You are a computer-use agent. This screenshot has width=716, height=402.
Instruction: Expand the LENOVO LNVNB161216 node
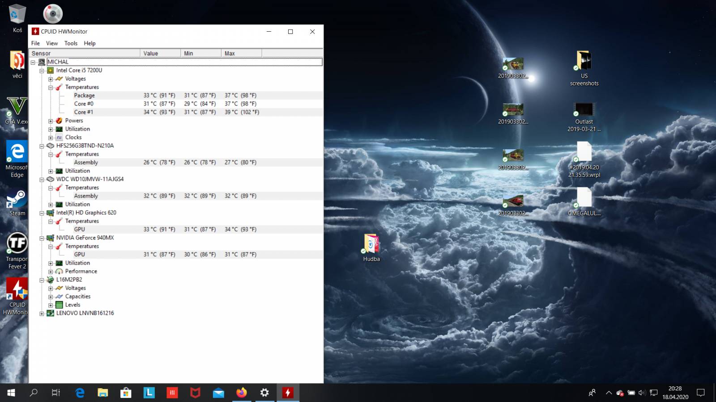[x=42, y=314]
